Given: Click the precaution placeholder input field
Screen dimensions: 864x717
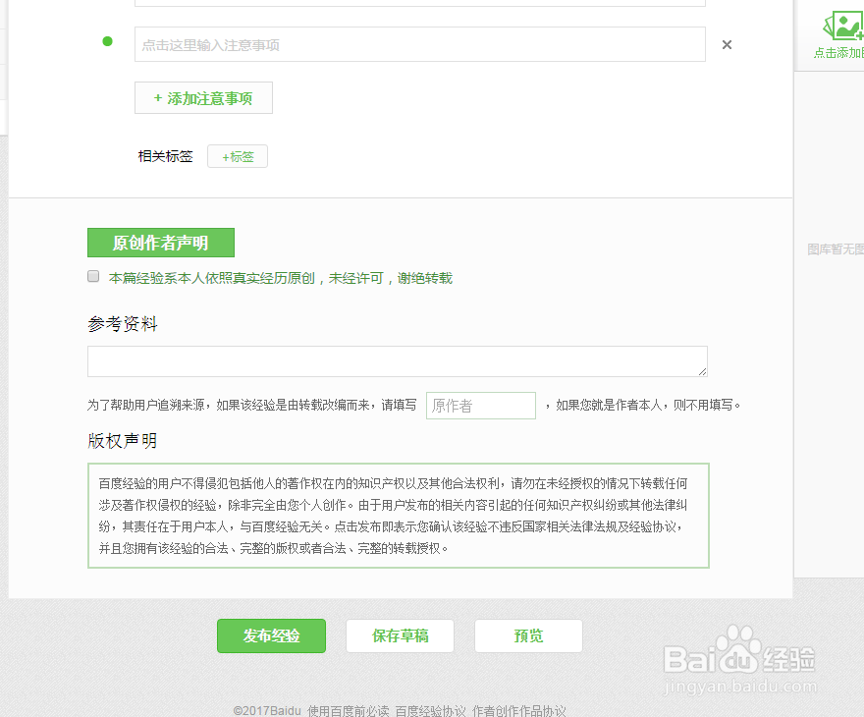Looking at the screenshot, I should point(419,44).
